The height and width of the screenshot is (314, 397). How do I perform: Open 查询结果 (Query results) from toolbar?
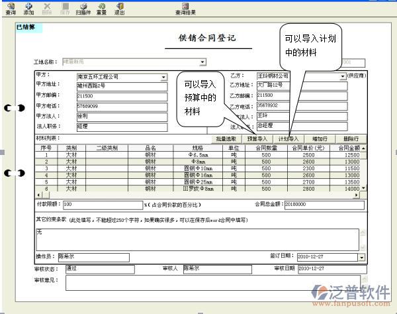(x=185, y=9)
